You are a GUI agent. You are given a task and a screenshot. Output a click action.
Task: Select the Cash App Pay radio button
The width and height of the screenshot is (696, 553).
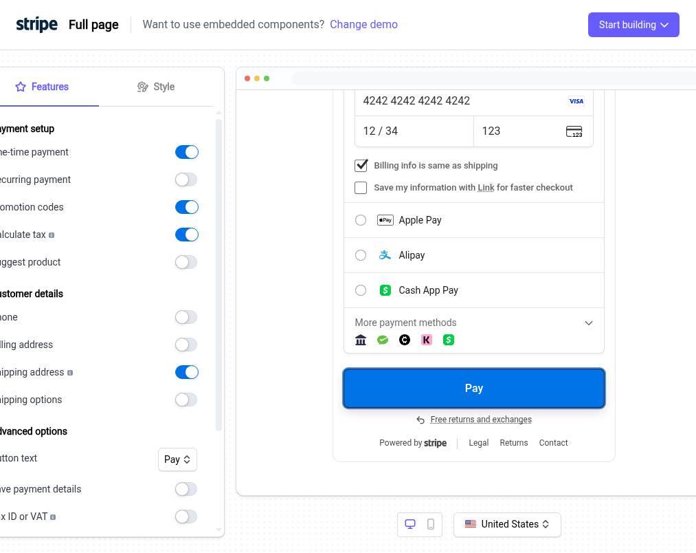361,290
